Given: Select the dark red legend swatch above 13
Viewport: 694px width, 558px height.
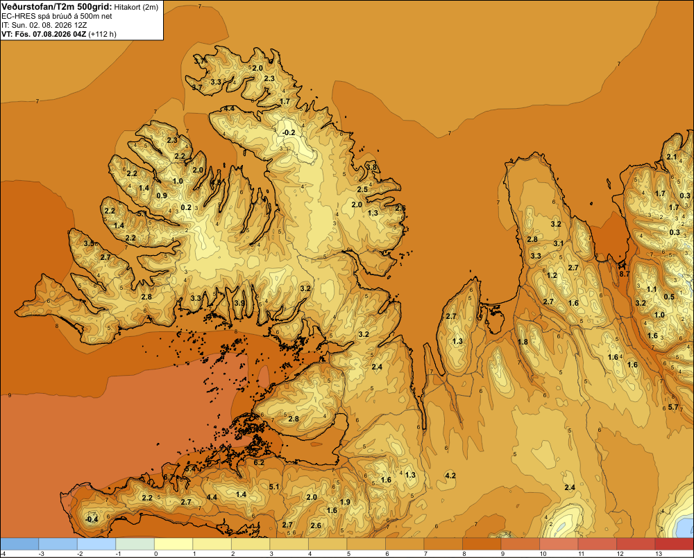Looking at the screenshot, I should tap(674, 544).
